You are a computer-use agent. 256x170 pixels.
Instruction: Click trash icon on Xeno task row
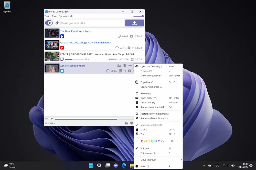pyautogui.click(x=125, y=66)
